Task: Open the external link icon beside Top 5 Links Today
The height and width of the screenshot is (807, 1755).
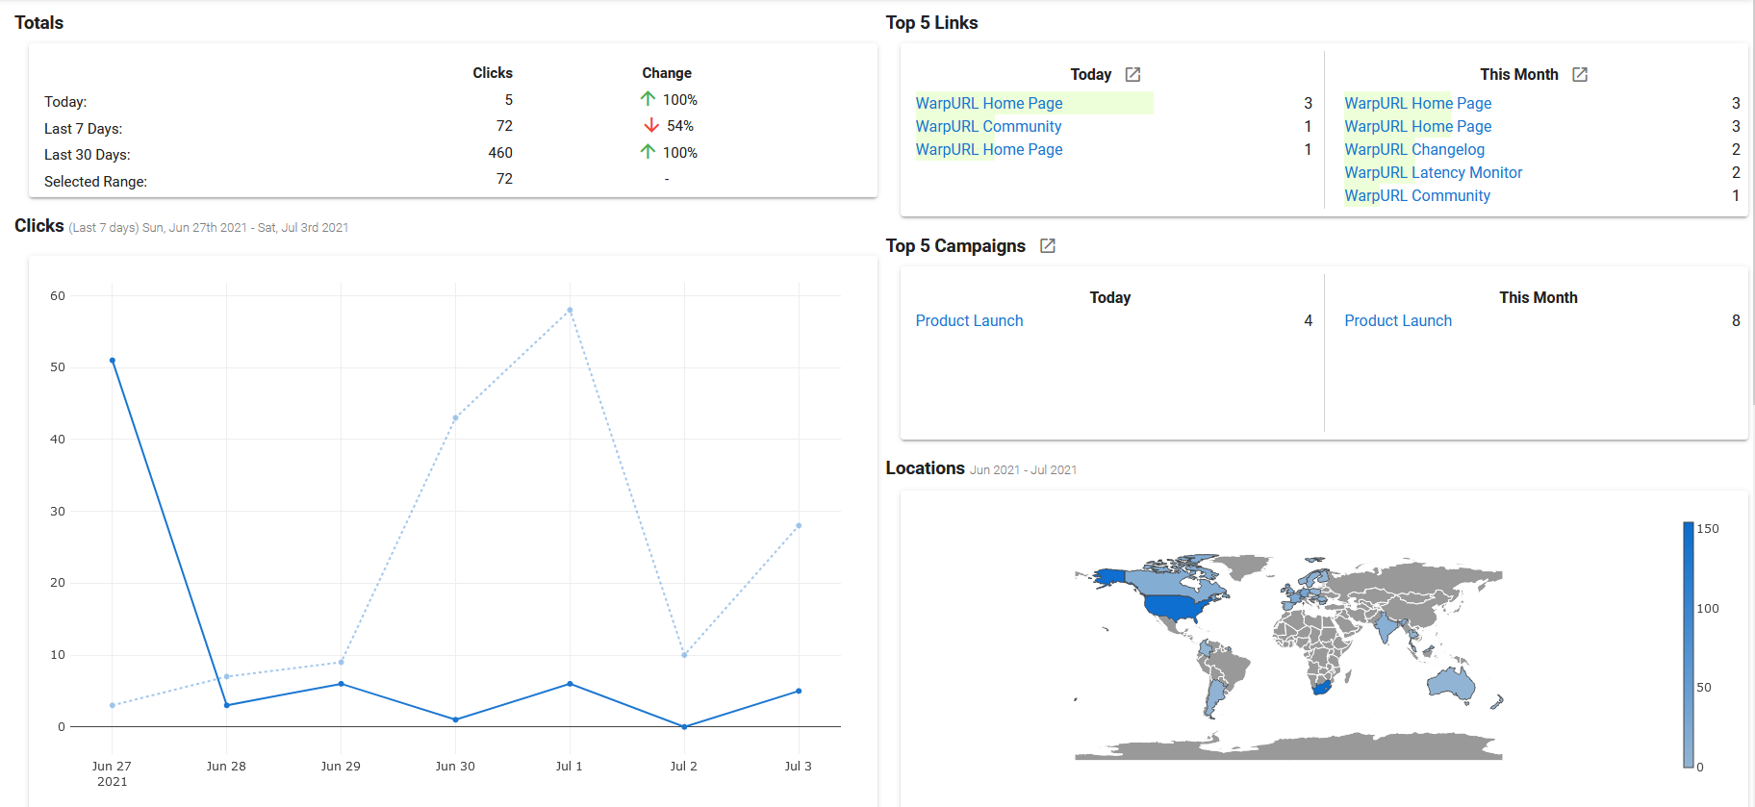Action: (x=1132, y=74)
